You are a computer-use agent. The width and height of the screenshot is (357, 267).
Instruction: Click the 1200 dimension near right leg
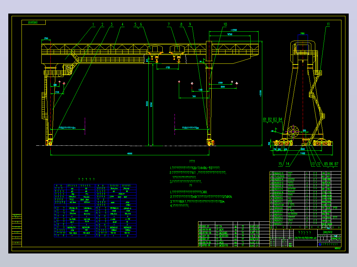point(200,90)
